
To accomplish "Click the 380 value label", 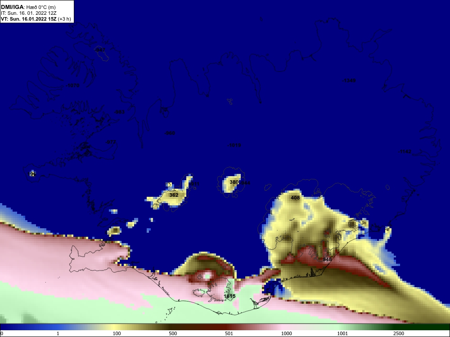I will [x=234, y=182].
